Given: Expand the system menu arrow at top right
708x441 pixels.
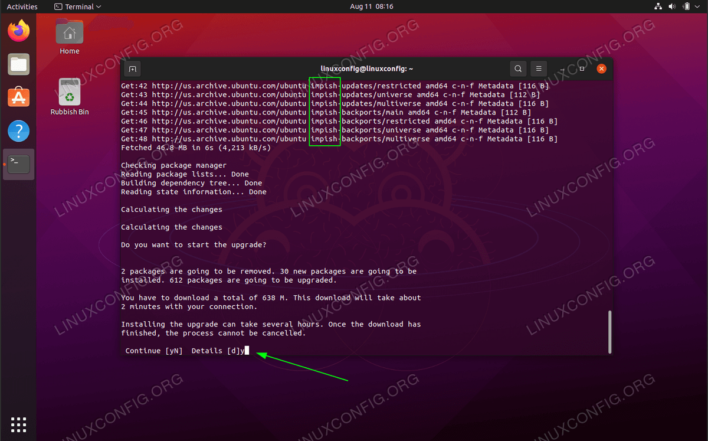Looking at the screenshot, I should point(699,6).
